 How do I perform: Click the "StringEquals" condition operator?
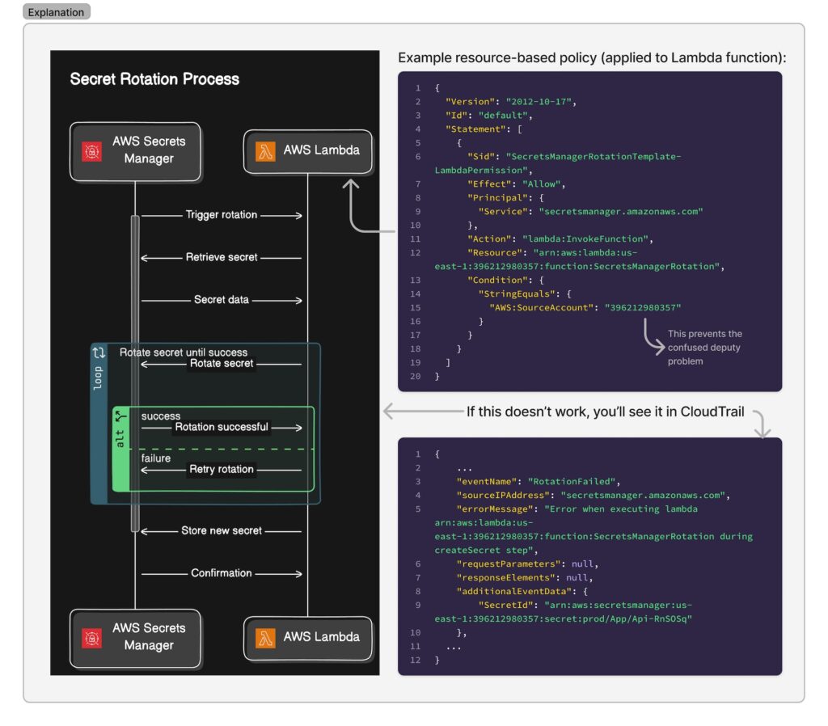click(x=517, y=294)
